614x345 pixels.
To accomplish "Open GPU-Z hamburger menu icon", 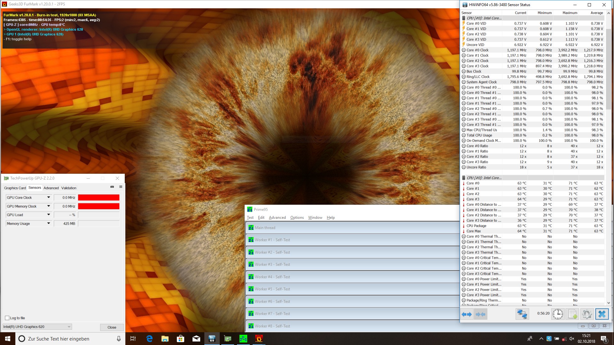I will [x=121, y=187].
